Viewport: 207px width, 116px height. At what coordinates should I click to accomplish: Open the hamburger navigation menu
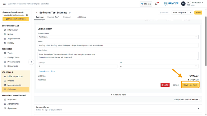[4, 4]
